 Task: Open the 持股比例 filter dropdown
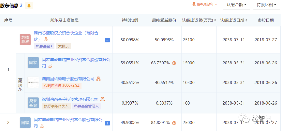[x=267, y=5]
